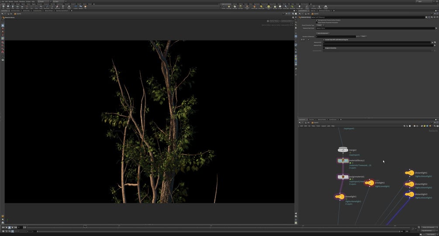Select the Grid shelf tool
439x236 pixels.
click(22, 7)
